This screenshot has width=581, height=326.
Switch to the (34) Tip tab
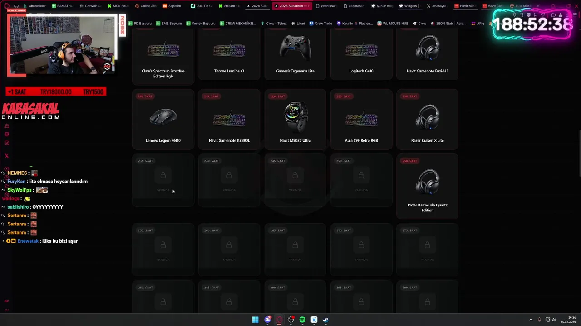pos(201,6)
